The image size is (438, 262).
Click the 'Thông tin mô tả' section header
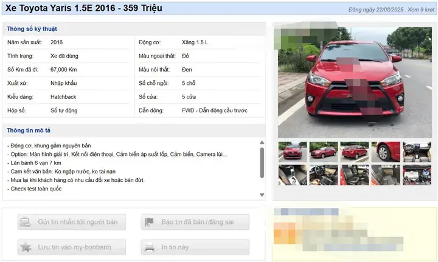29,130
